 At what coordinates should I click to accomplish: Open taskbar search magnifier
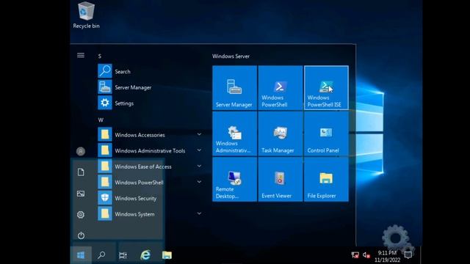(101, 255)
